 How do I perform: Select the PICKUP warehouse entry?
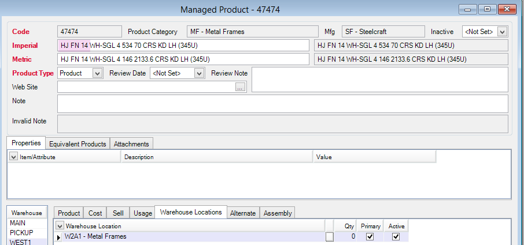pyautogui.click(x=21, y=232)
